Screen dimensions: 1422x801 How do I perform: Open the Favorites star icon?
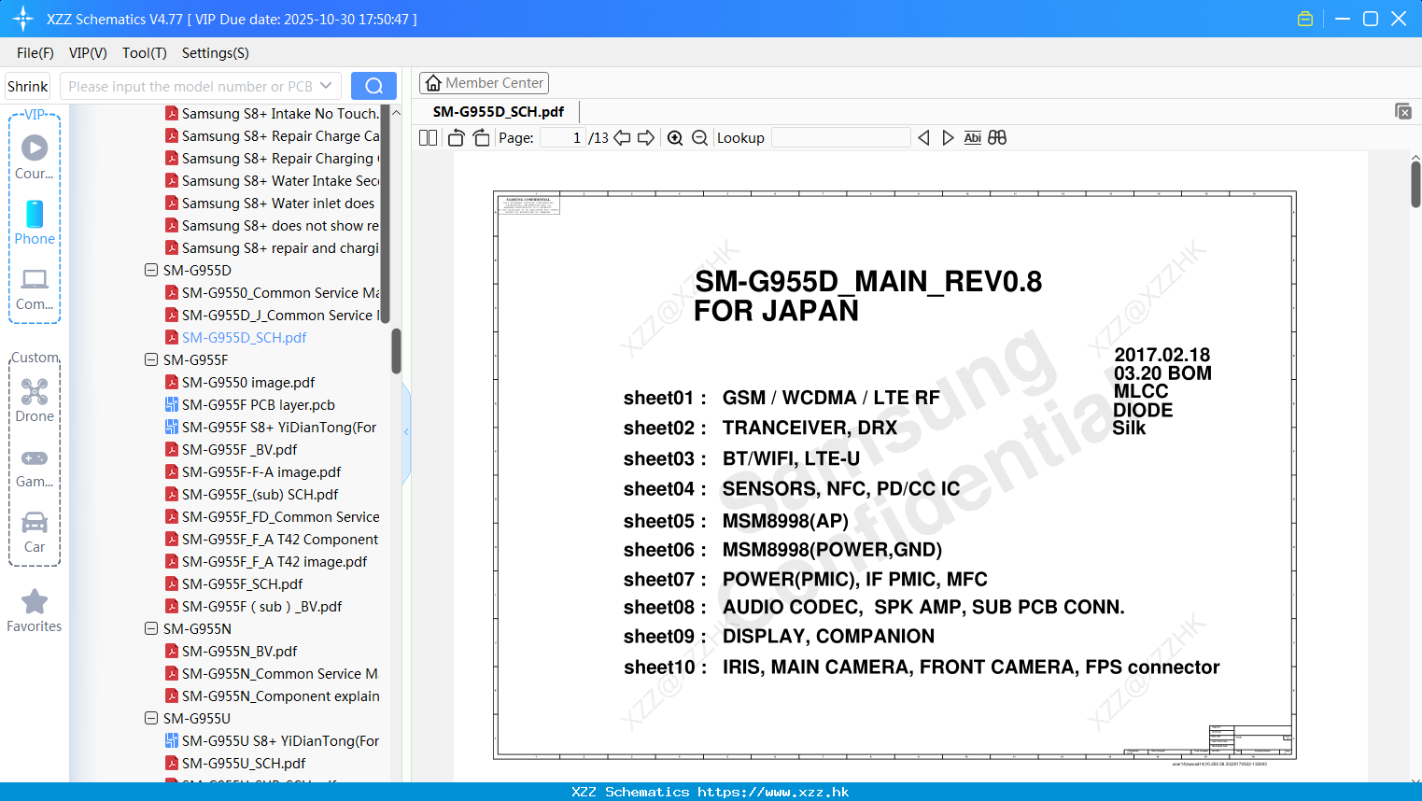(35, 611)
